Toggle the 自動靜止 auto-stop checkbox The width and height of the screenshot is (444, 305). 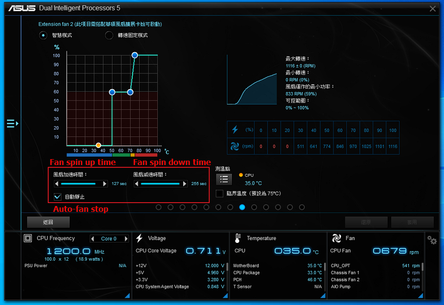click(58, 197)
